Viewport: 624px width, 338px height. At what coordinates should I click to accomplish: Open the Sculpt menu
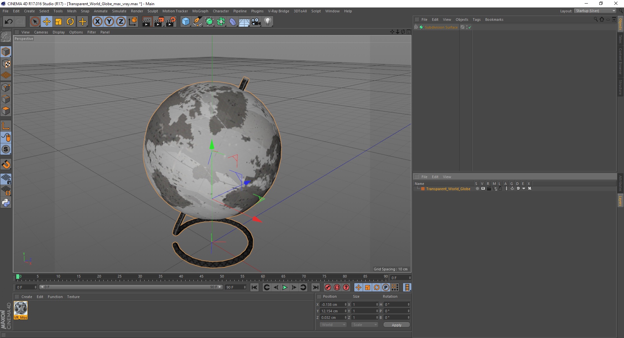(153, 11)
